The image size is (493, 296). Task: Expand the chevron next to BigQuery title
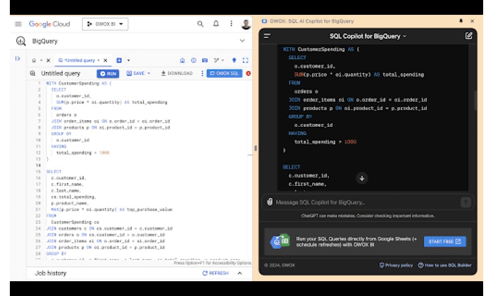pyautogui.click(x=242, y=40)
